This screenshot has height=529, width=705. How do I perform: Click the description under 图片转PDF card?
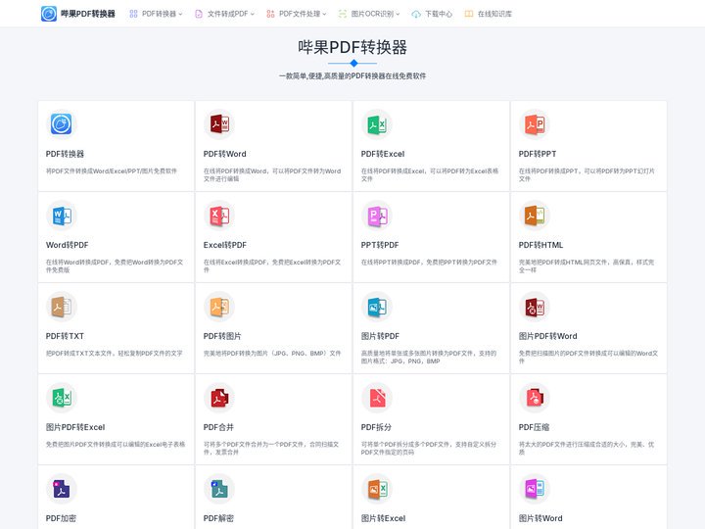point(429,358)
